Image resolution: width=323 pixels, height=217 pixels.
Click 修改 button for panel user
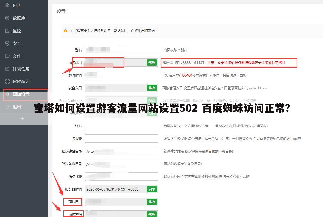(152, 202)
